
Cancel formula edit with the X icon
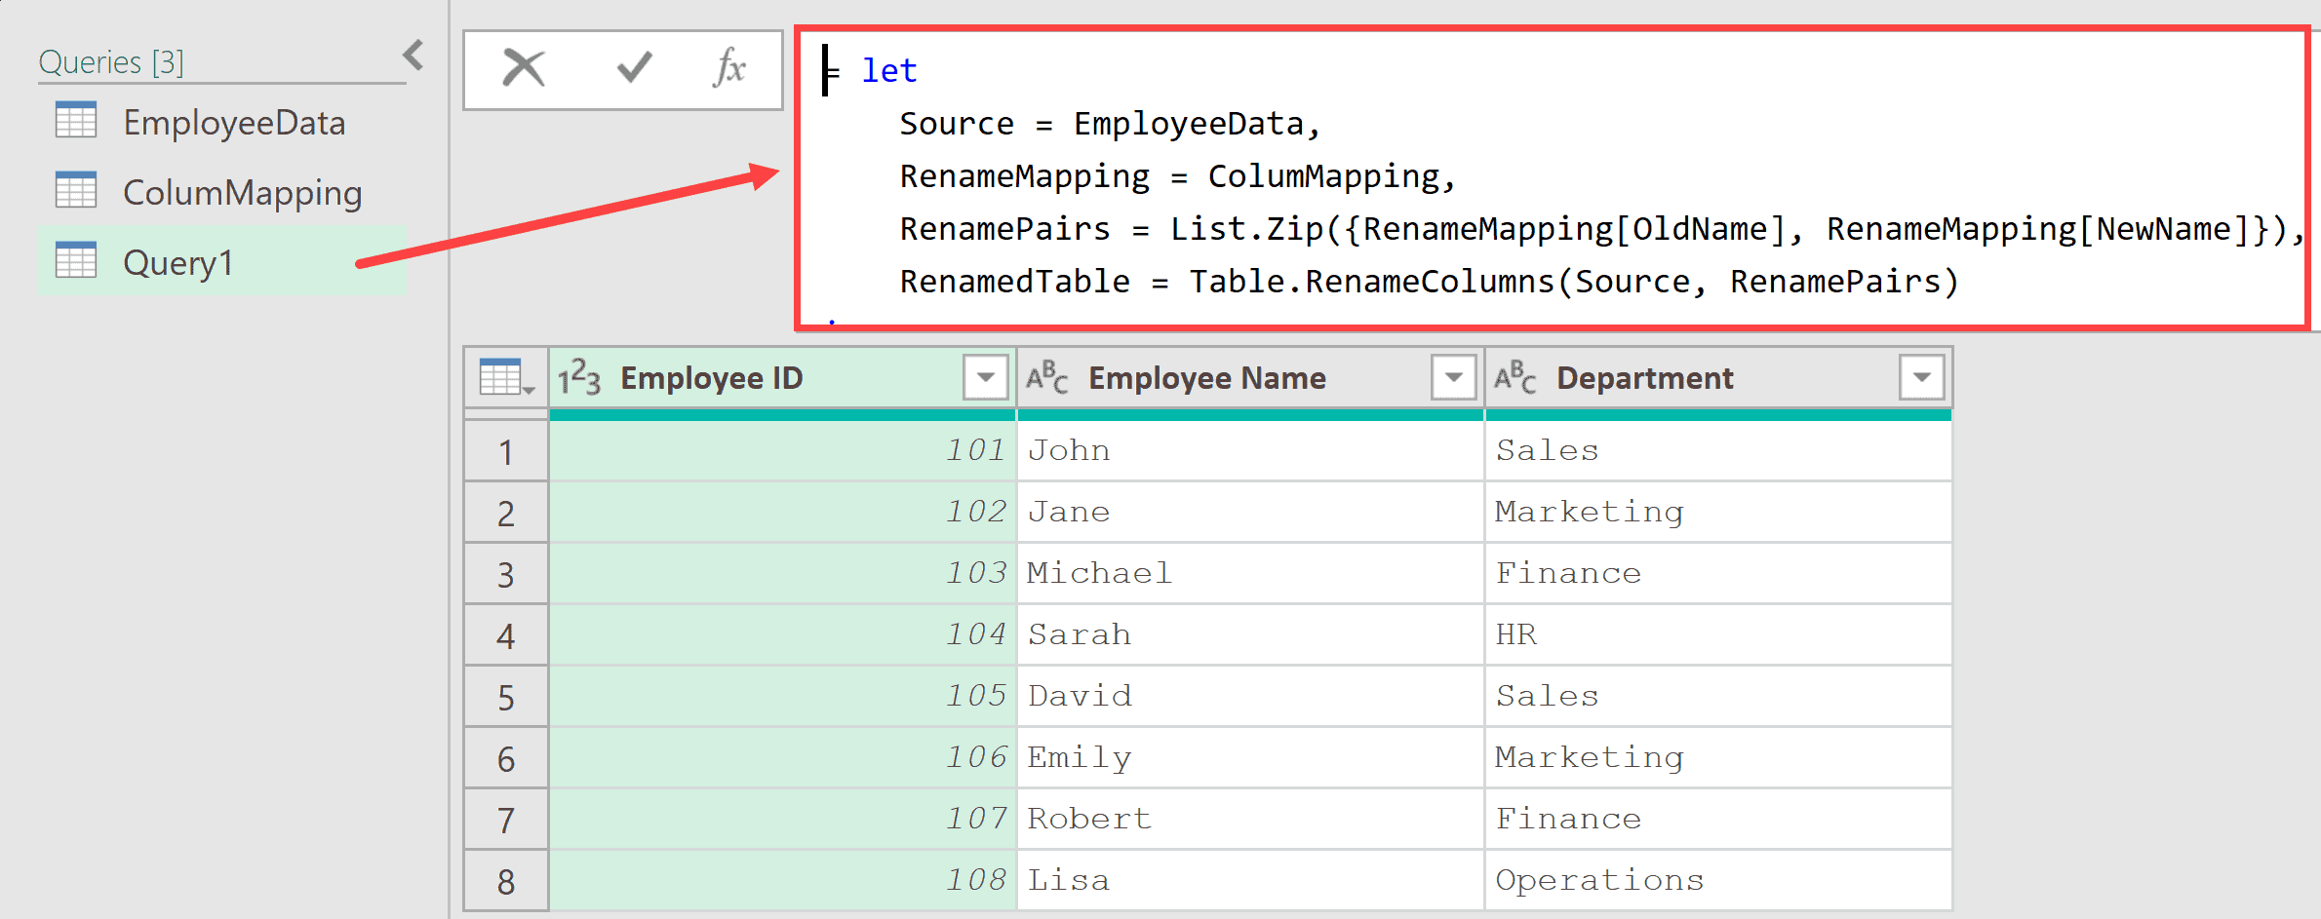(x=524, y=68)
